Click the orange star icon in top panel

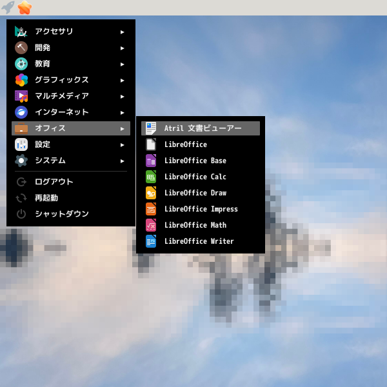click(x=25, y=7)
